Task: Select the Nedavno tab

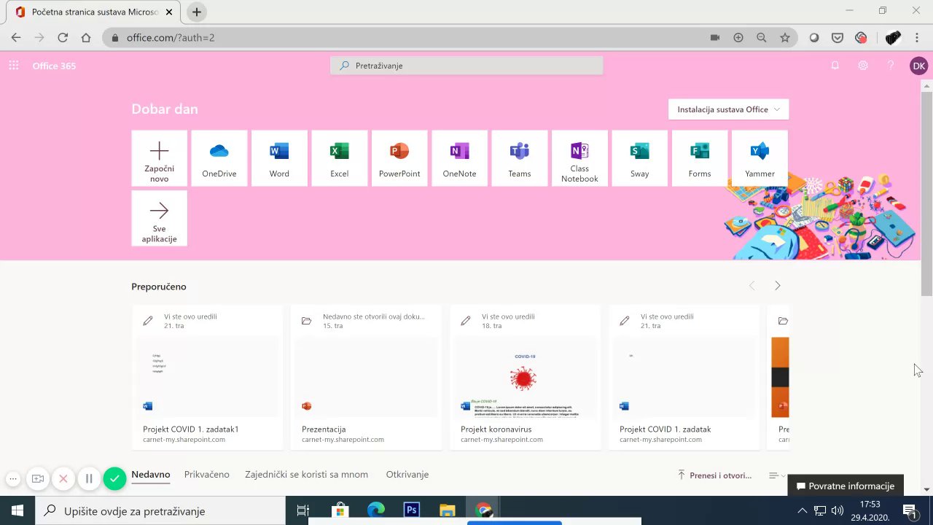Action: click(151, 475)
